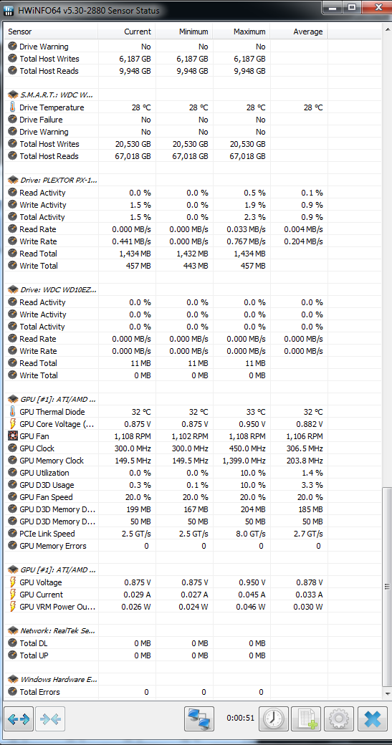Select the Windows Hardware Errors group header
Screen dimensions: 392x745
coord(53,680)
